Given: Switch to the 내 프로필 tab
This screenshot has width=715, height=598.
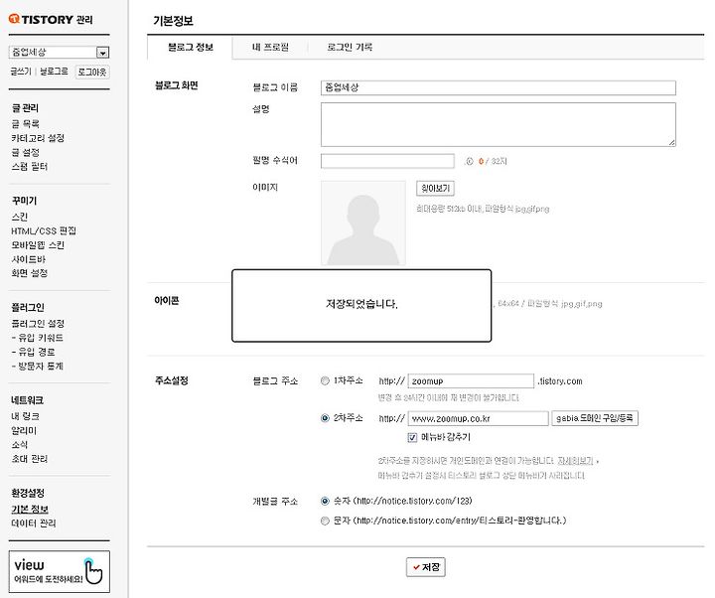Looking at the screenshot, I should (x=270, y=47).
